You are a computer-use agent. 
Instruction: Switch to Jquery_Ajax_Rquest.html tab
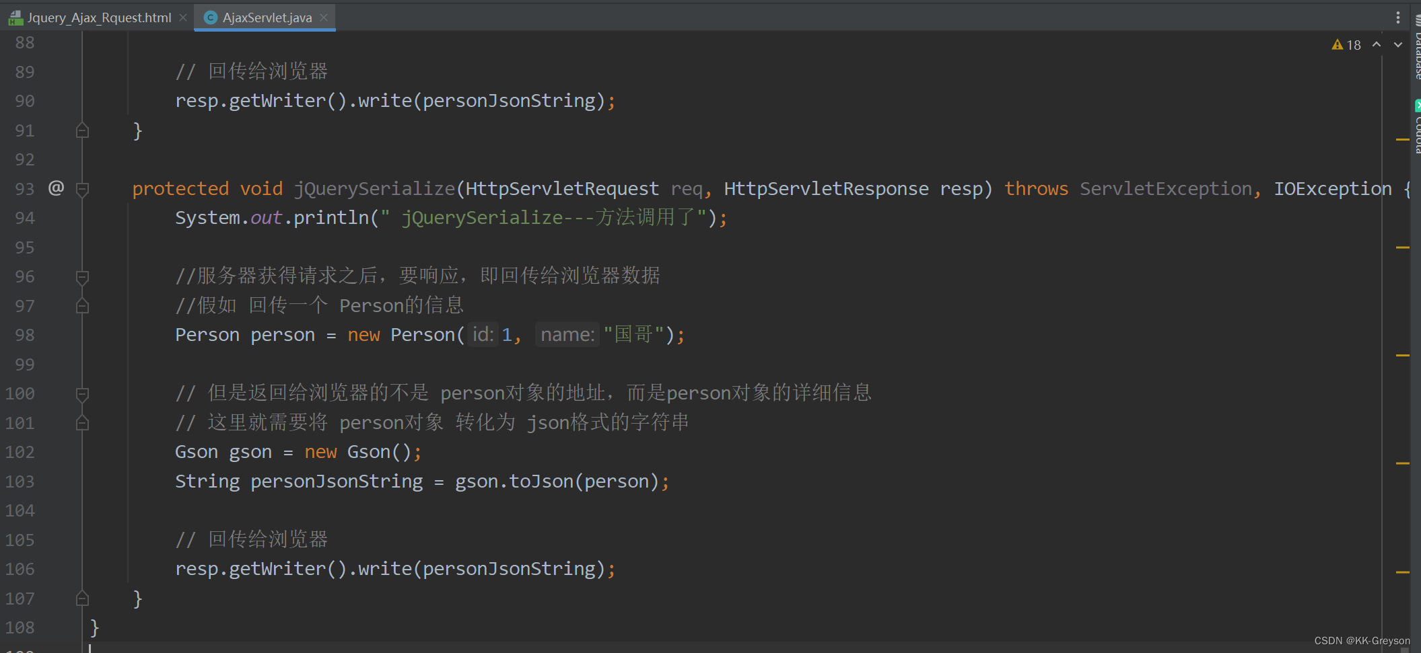[x=99, y=17]
